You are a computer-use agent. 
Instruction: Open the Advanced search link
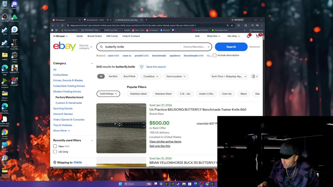point(254,47)
